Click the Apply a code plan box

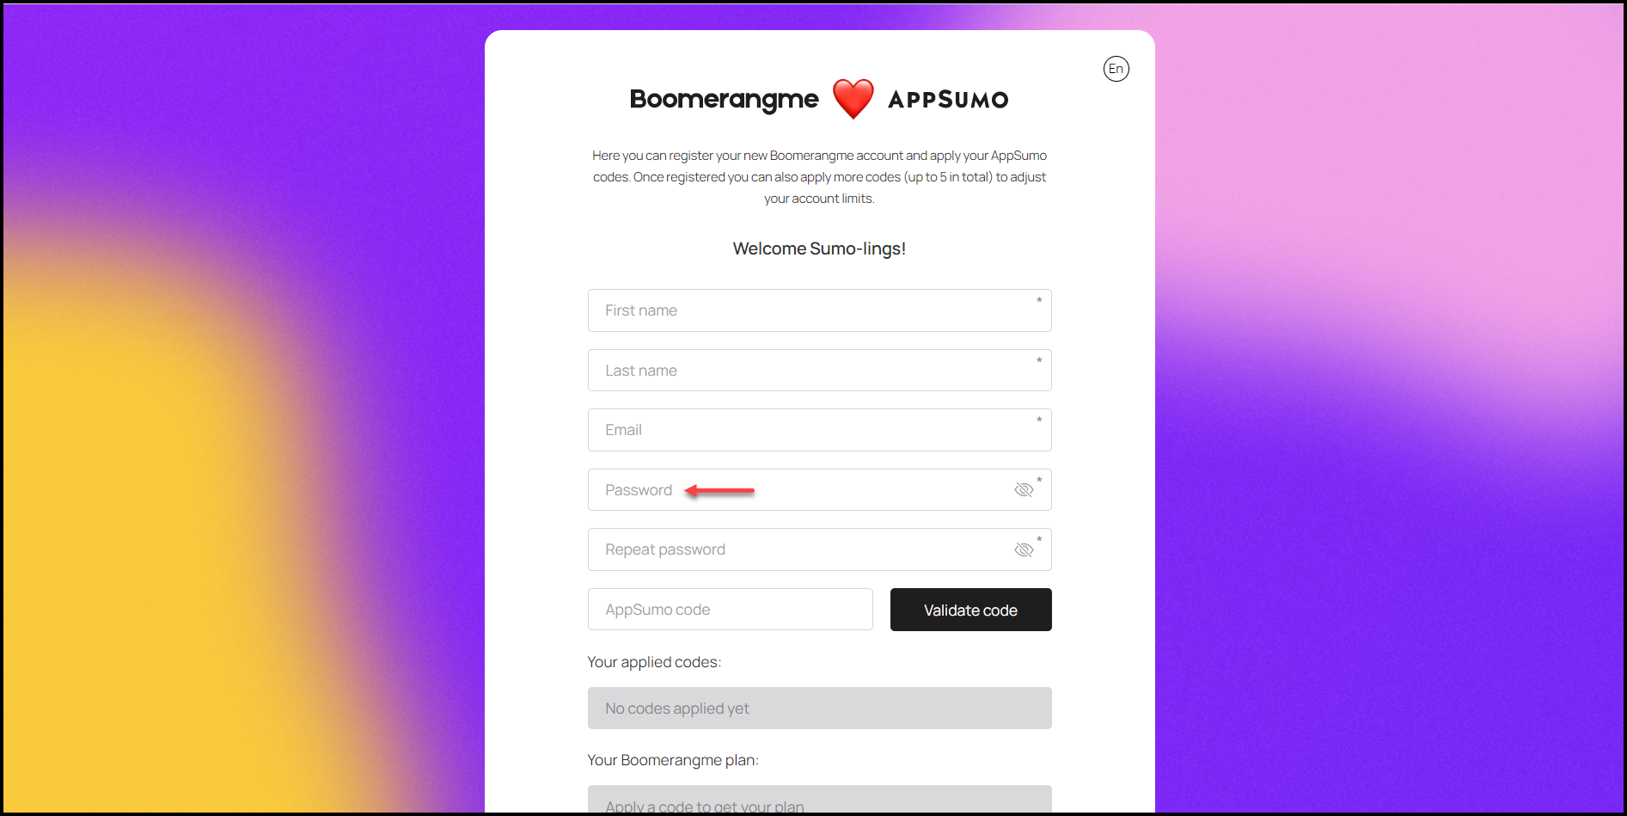point(819,801)
